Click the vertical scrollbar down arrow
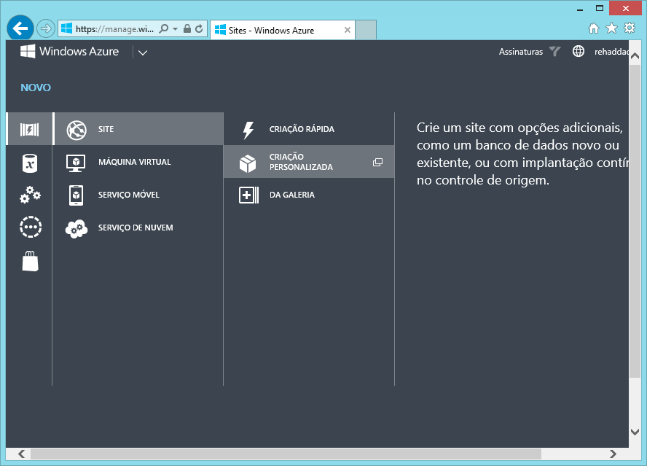Viewport: 647px width, 466px height. pos(635,432)
